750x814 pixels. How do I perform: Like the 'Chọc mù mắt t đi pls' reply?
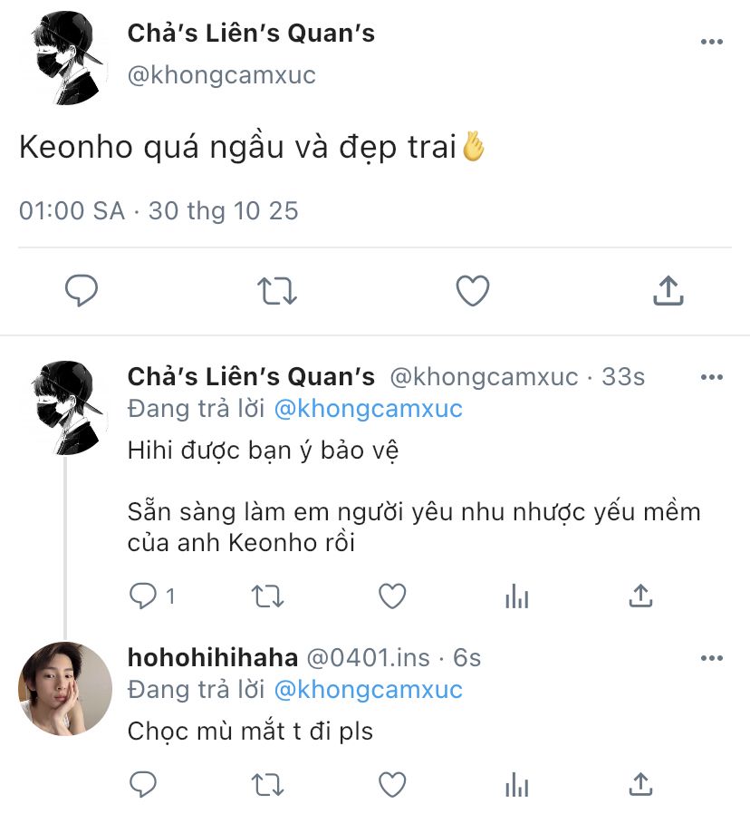(x=391, y=784)
